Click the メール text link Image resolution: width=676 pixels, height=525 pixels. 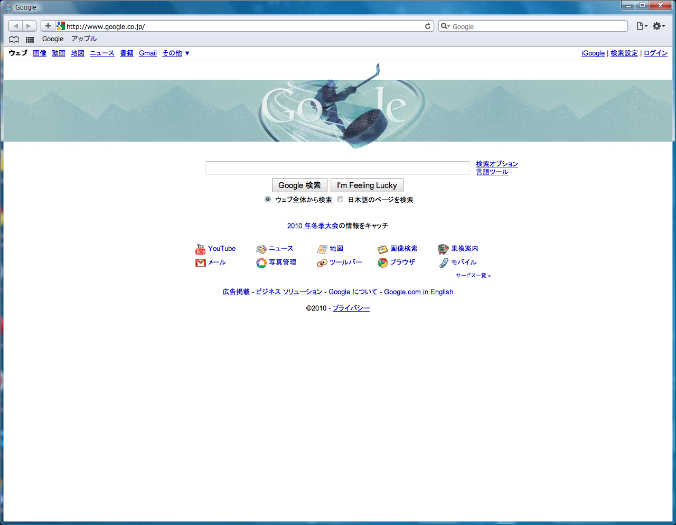[217, 262]
